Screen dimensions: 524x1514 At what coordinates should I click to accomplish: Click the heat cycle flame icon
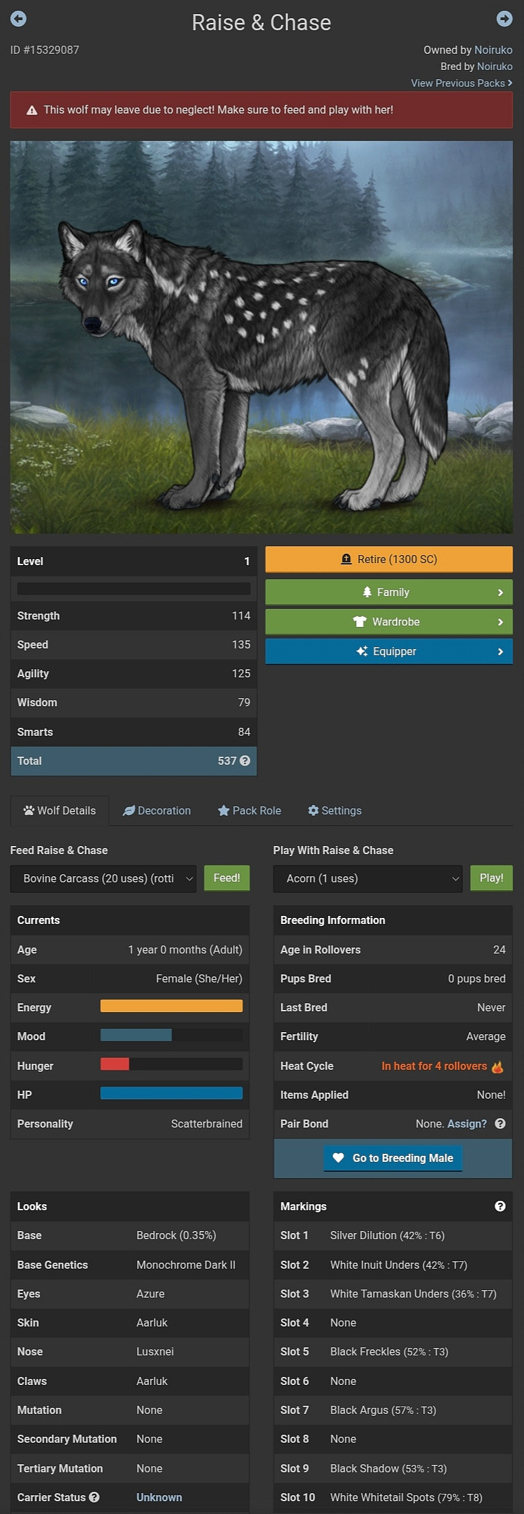(498, 1066)
